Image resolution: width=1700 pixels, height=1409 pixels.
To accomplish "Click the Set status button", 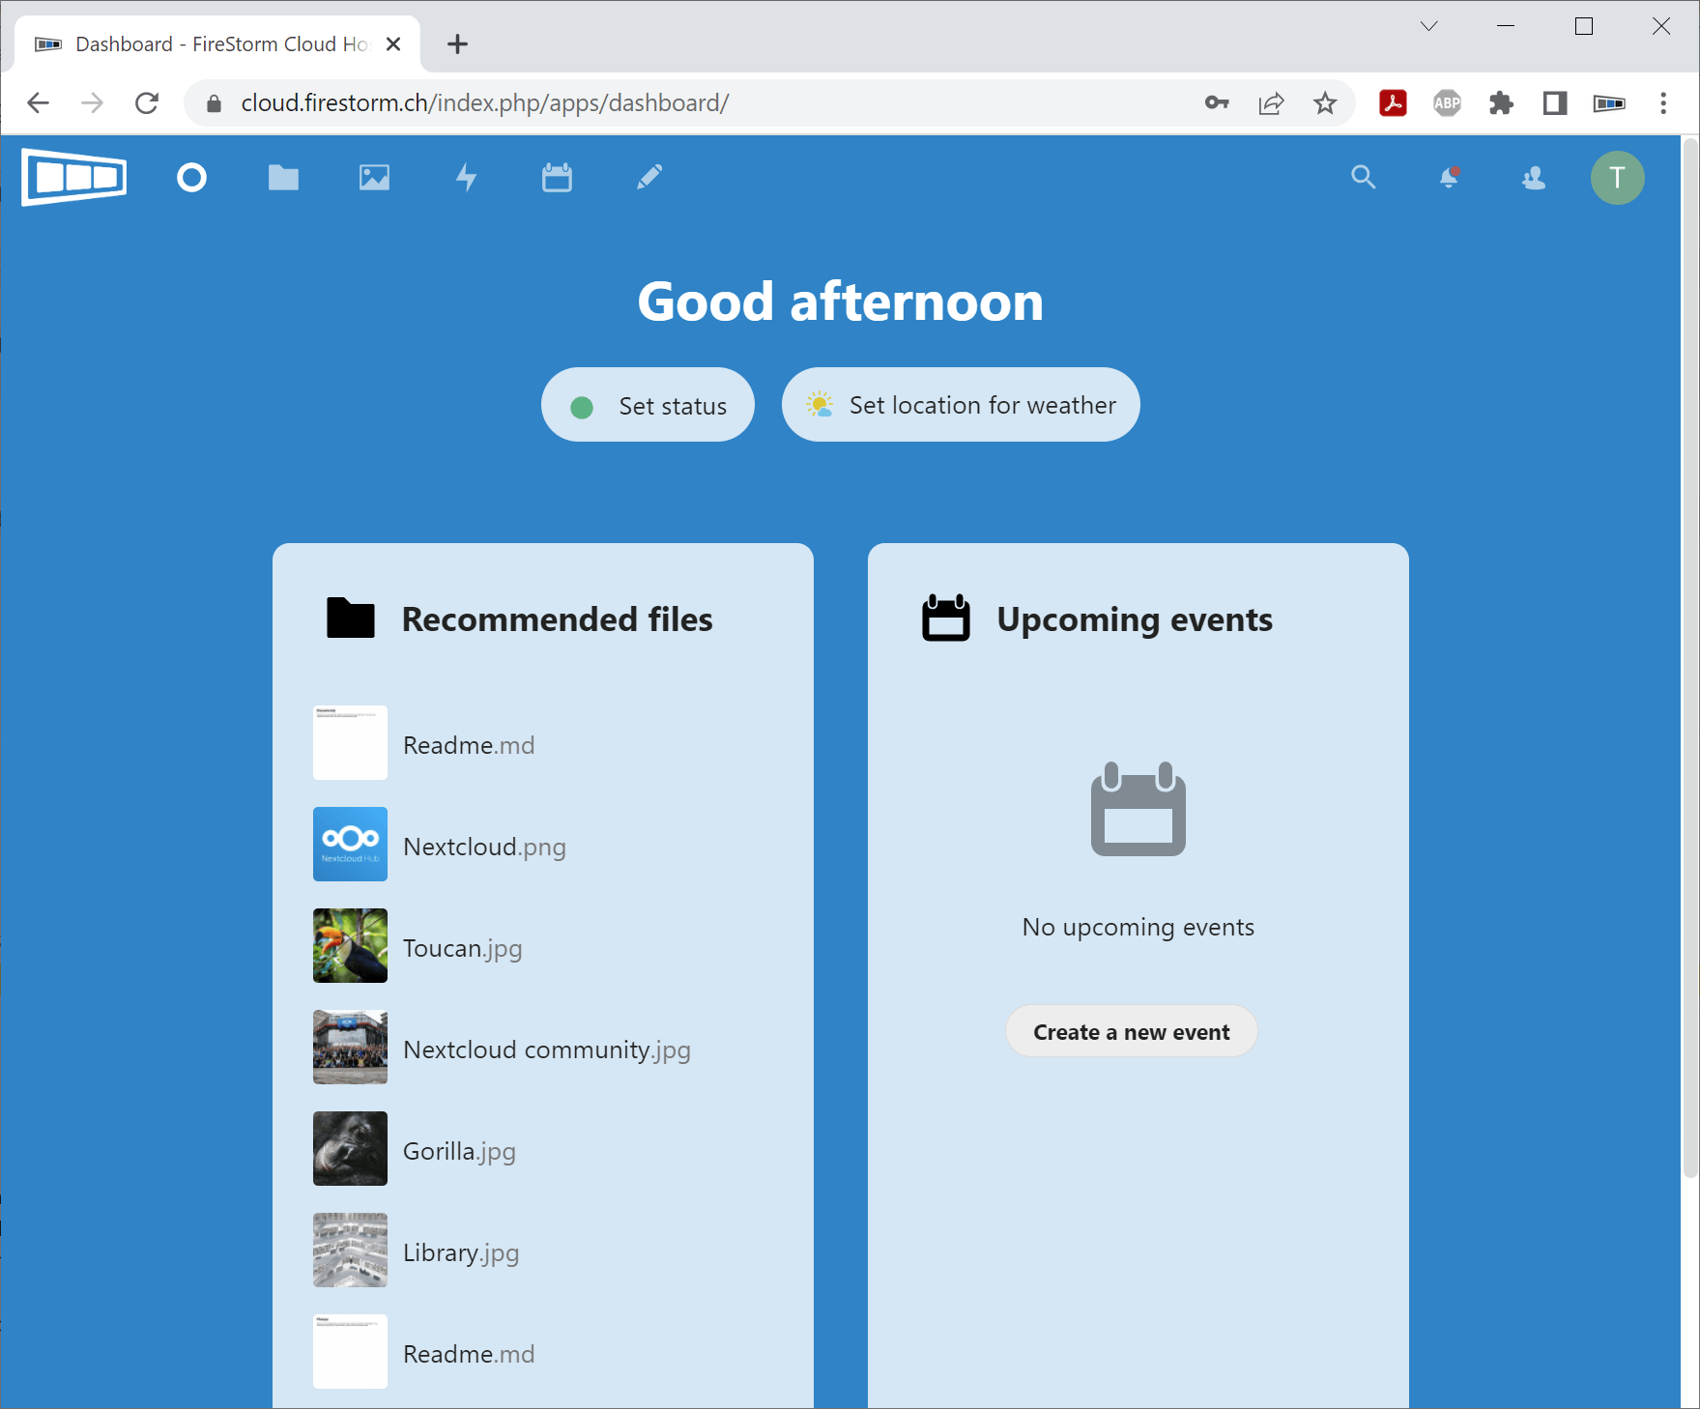I will pyautogui.click(x=648, y=405).
